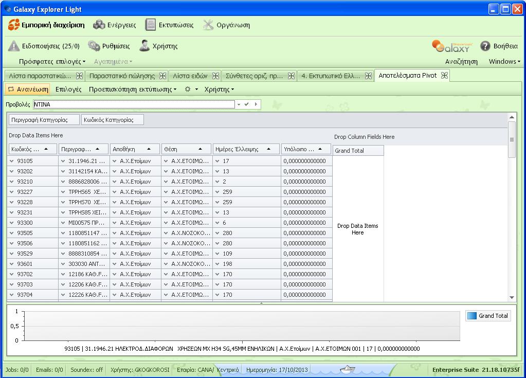
Task: Sort by Ημέρες Έλλειψης column arrow
Action: [269, 149]
